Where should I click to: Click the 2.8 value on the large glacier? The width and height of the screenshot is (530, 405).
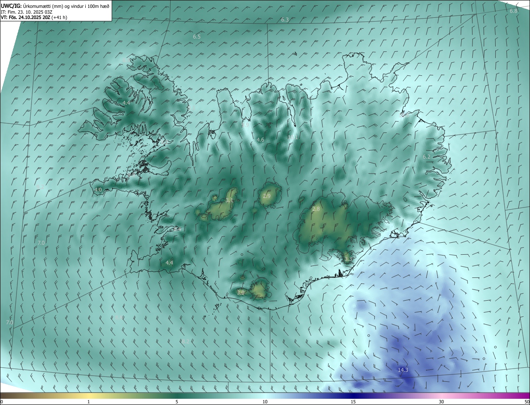pyautogui.click(x=316, y=209)
